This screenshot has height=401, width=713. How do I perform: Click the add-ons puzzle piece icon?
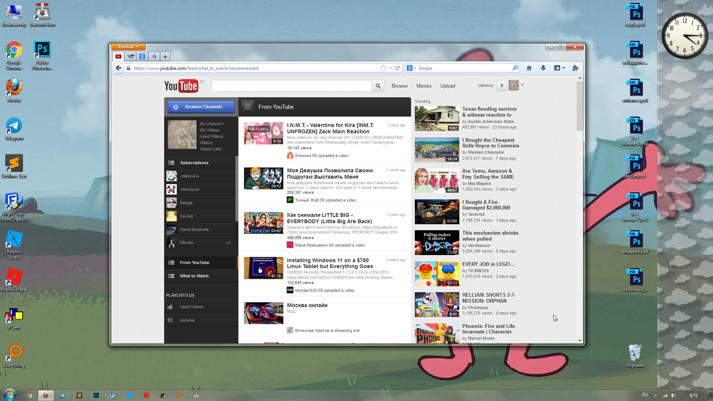[x=575, y=68]
